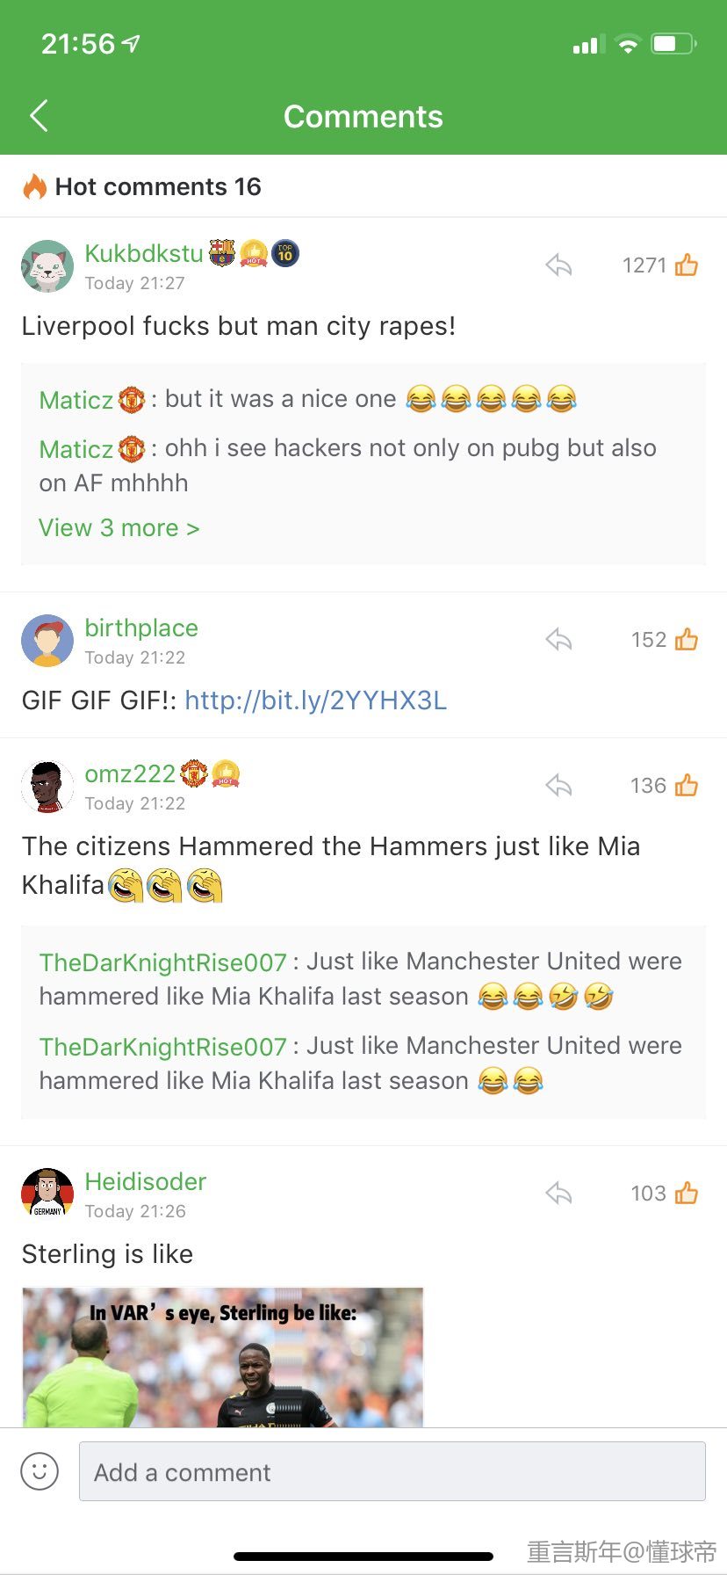Viewport: 727px width, 1575px height.
Task: Tap the thumbs-up on Heidisoder's comment
Action: (x=687, y=1193)
